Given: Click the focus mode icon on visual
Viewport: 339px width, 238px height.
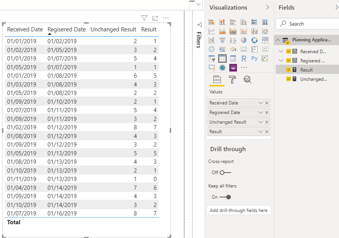Looking at the screenshot, I should (155, 18).
